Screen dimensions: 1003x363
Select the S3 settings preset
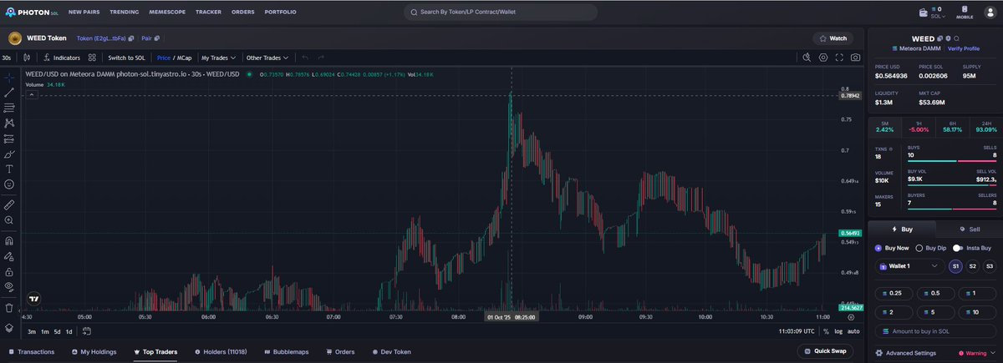(990, 266)
